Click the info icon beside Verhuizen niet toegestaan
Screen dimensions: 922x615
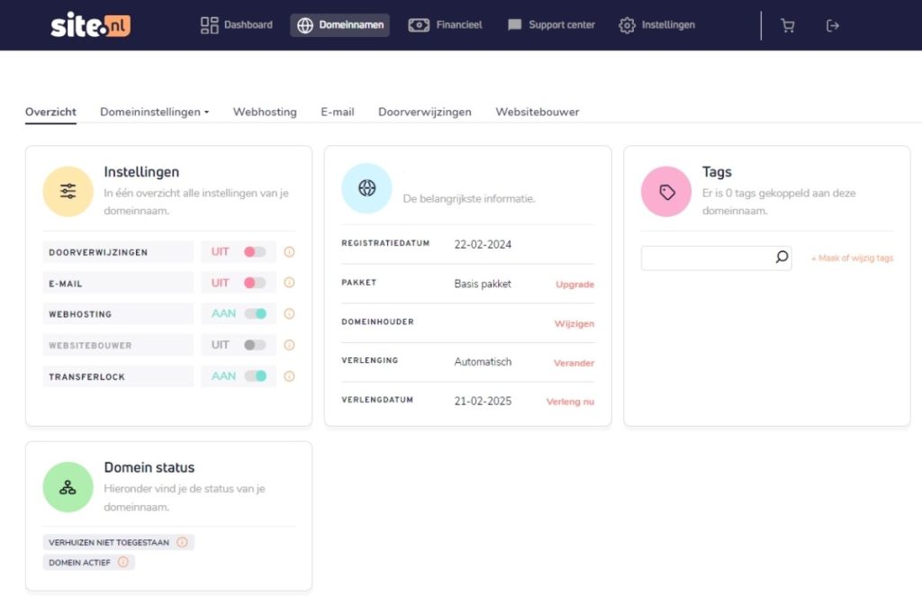183,542
